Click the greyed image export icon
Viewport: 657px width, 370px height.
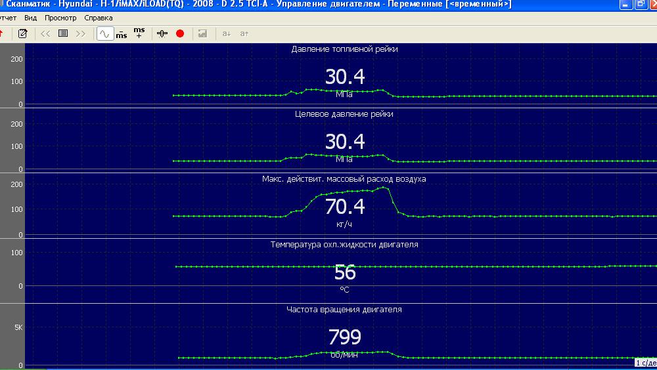[203, 33]
